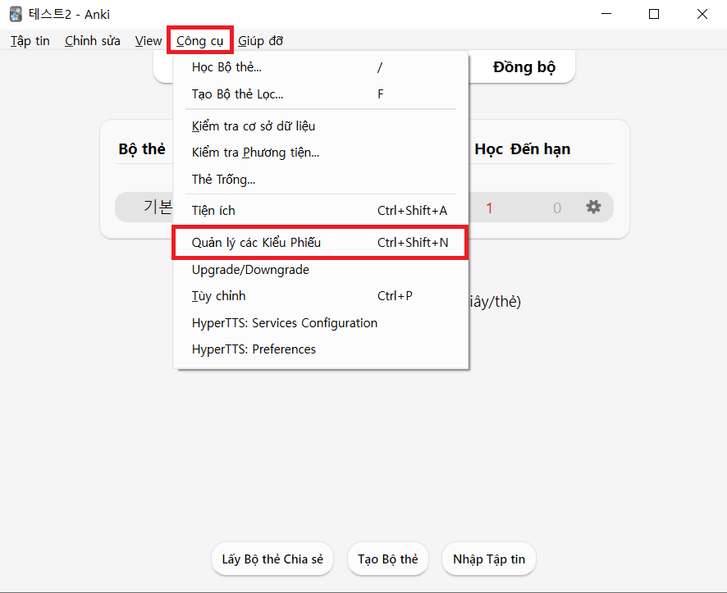Close the Công cụ menu from menu bar
727x593 pixels.
tap(200, 41)
